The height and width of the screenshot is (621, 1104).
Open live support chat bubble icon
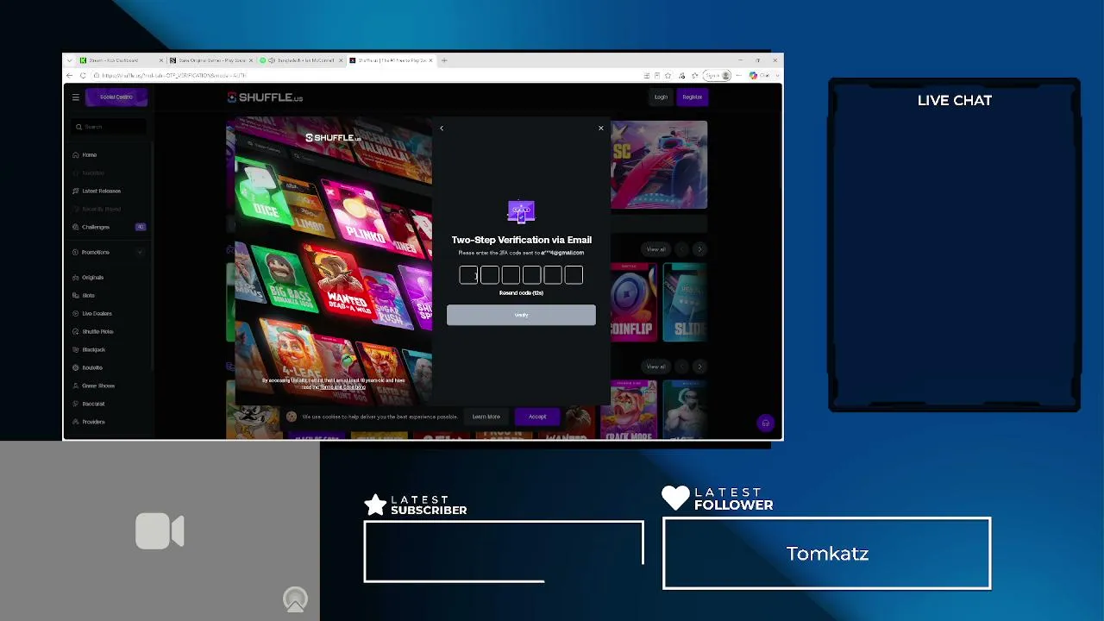(x=765, y=423)
